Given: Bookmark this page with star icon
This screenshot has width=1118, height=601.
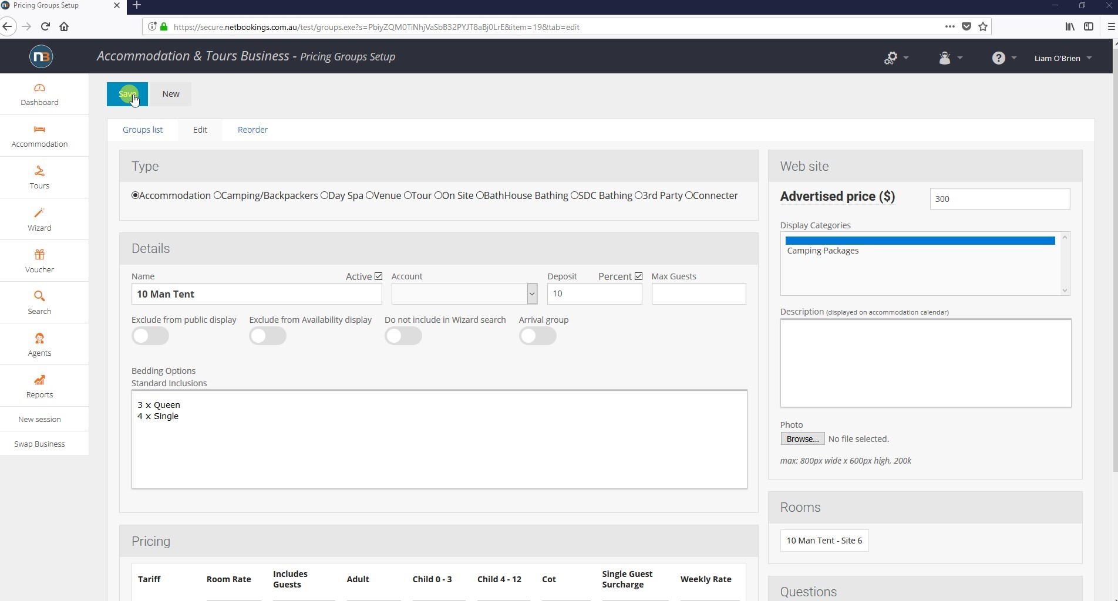Looking at the screenshot, I should [983, 26].
